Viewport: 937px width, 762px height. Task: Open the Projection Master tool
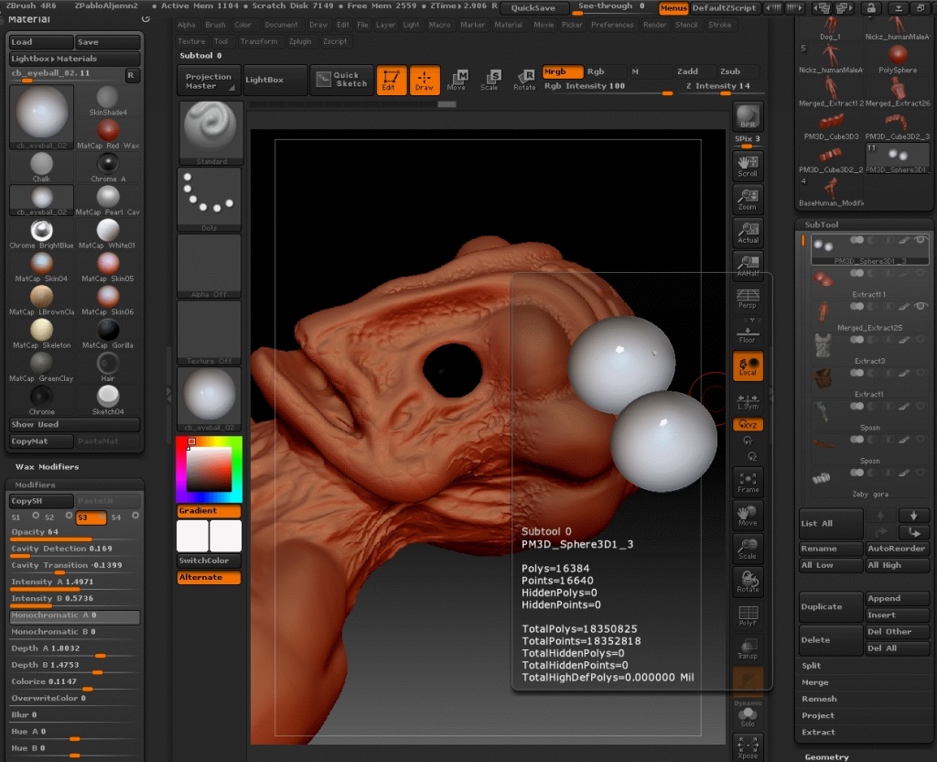209,81
